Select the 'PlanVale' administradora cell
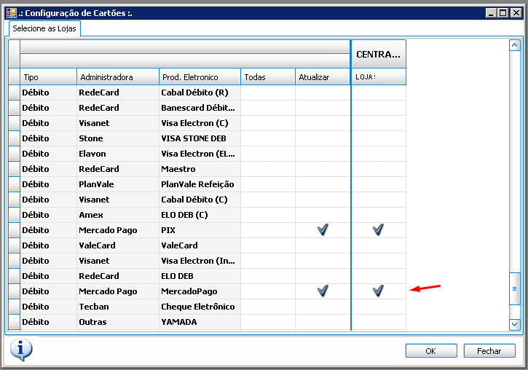The height and width of the screenshot is (370, 528). [117, 184]
